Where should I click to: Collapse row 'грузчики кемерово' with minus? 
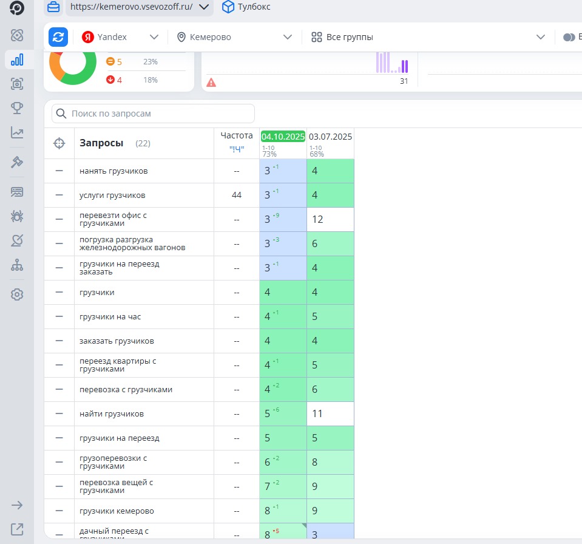click(x=59, y=511)
